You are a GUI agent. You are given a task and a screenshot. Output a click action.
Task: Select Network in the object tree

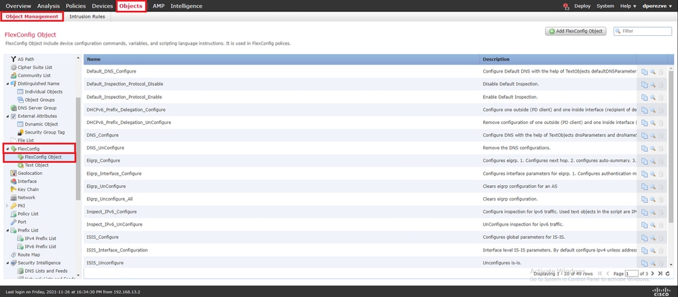[x=26, y=197]
